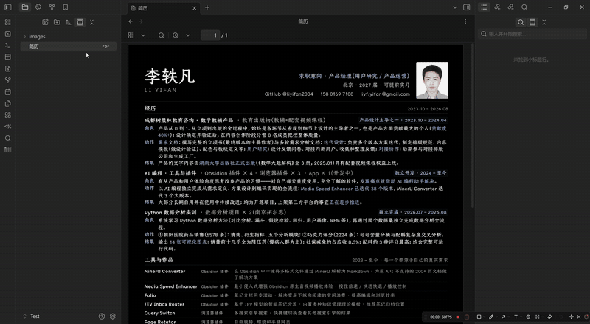Click the topmost ribbon icon below sidebar toggle
The height and width of the screenshot is (324, 590).
7,22
